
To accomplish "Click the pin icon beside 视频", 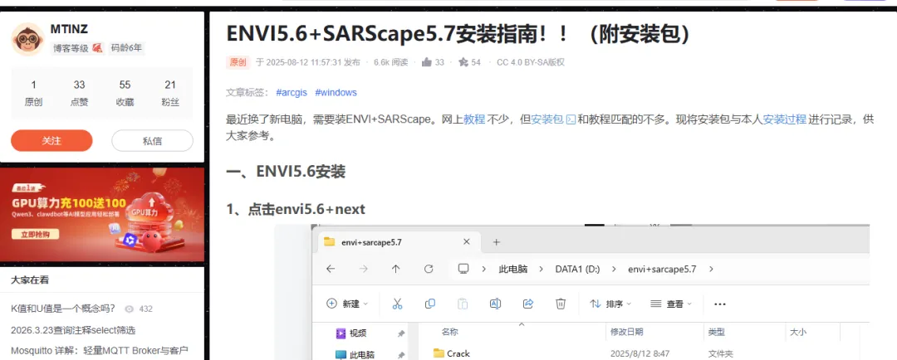I will [401, 333].
